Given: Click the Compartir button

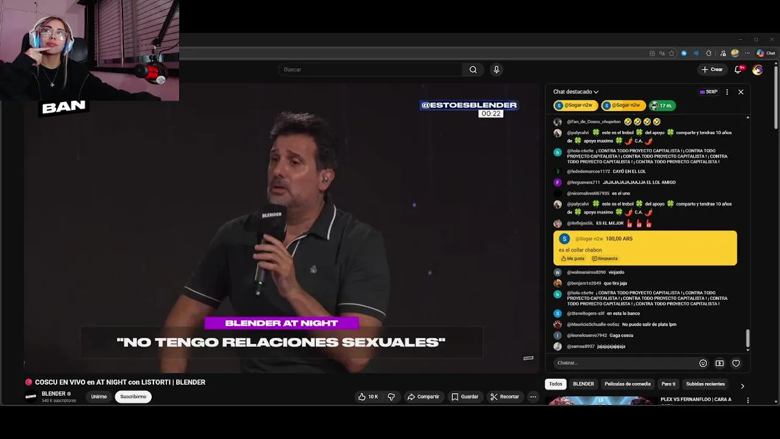Looking at the screenshot, I should pyautogui.click(x=423, y=397).
